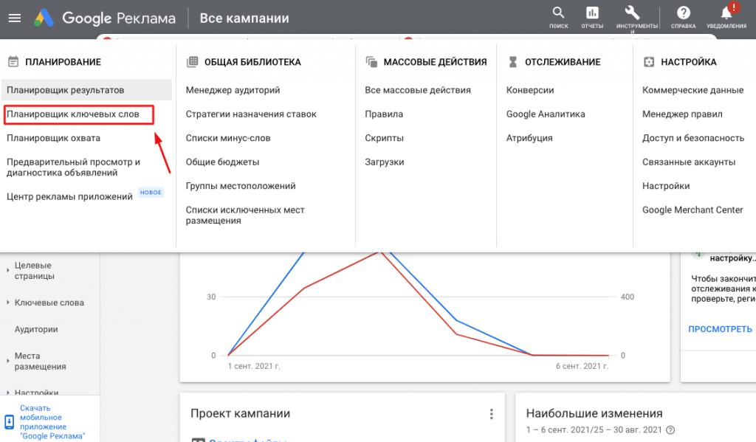Click the mobile app download icon
Screen dimensions: 756x442
click(9, 422)
